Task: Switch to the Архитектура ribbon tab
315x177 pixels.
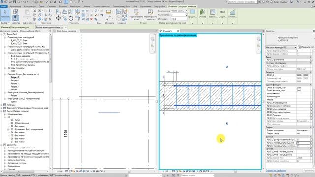Action: point(15,6)
